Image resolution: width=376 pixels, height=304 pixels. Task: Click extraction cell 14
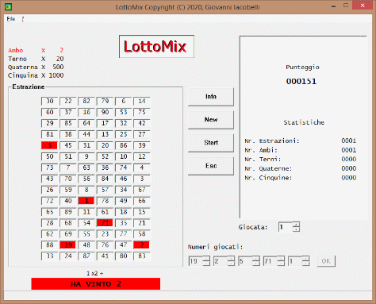click(x=142, y=101)
